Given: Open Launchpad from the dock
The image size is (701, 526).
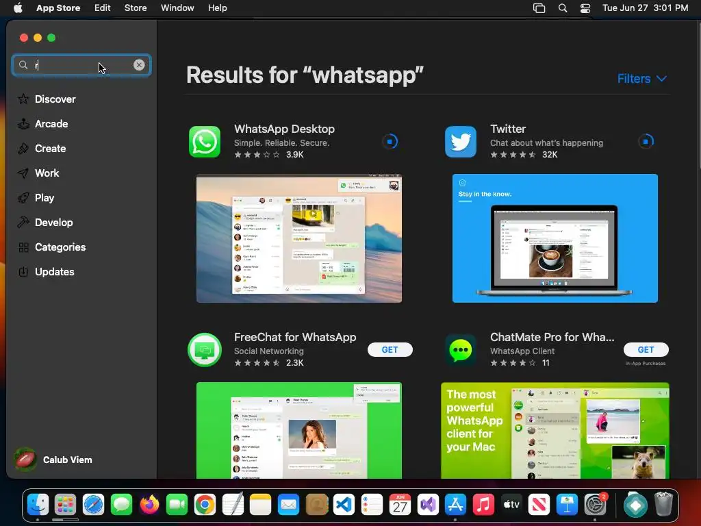Looking at the screenshot, I should click(x=66, y=505).
